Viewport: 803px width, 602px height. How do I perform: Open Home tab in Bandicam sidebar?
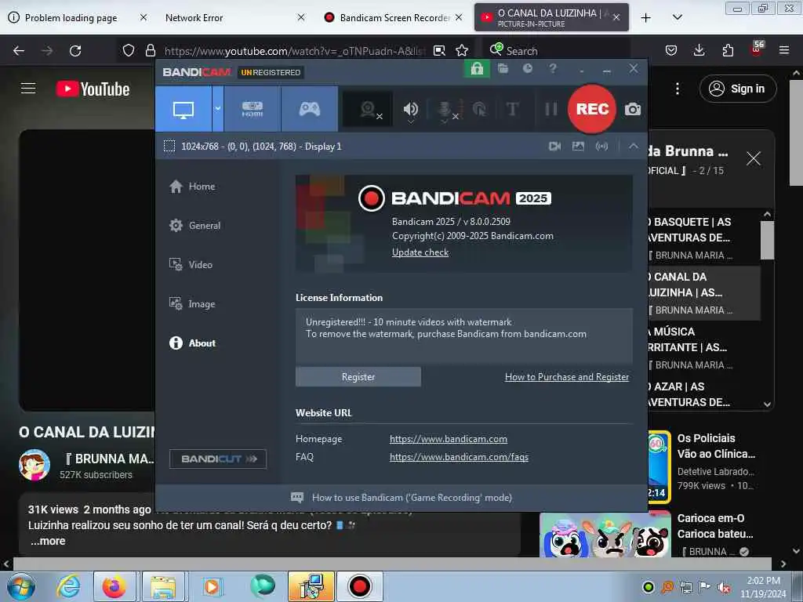(x=192, y=187)
